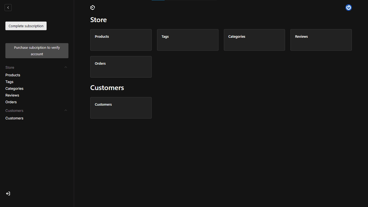Image resolution: width=368 pixels, height=207 pixels.
Task: Open the Reviews card
Action: click(321, 40)
